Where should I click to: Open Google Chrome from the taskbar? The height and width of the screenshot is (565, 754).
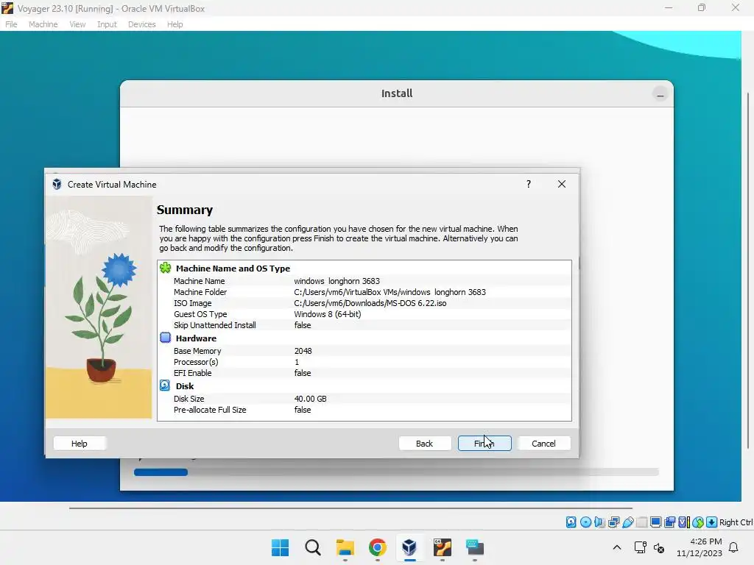pyautogui.click(x=378, y=547)
